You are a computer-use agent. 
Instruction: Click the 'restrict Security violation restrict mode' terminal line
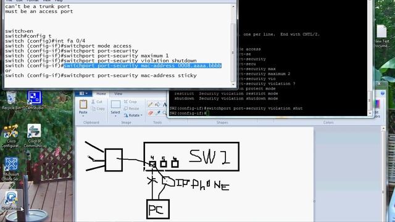[226, 94]
